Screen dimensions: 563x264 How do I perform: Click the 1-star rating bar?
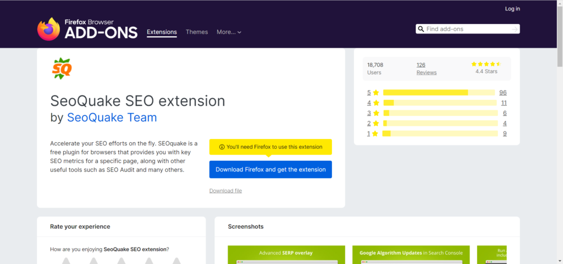440,133
